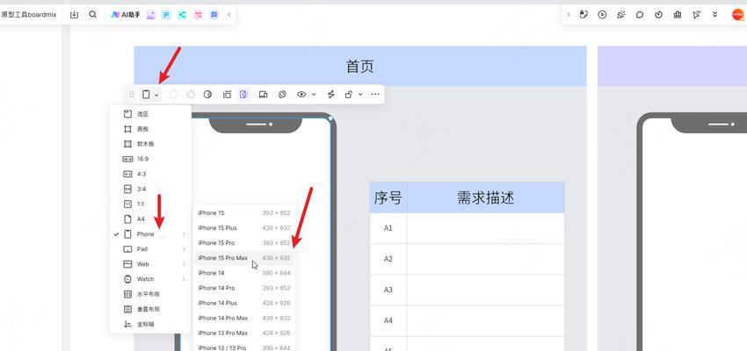Click the shapes and colors icon top right
The width and height of the screenshot is (747, 351).
click(584, 15)
